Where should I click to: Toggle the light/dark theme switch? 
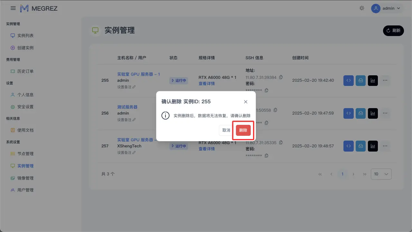click(361, 8)
